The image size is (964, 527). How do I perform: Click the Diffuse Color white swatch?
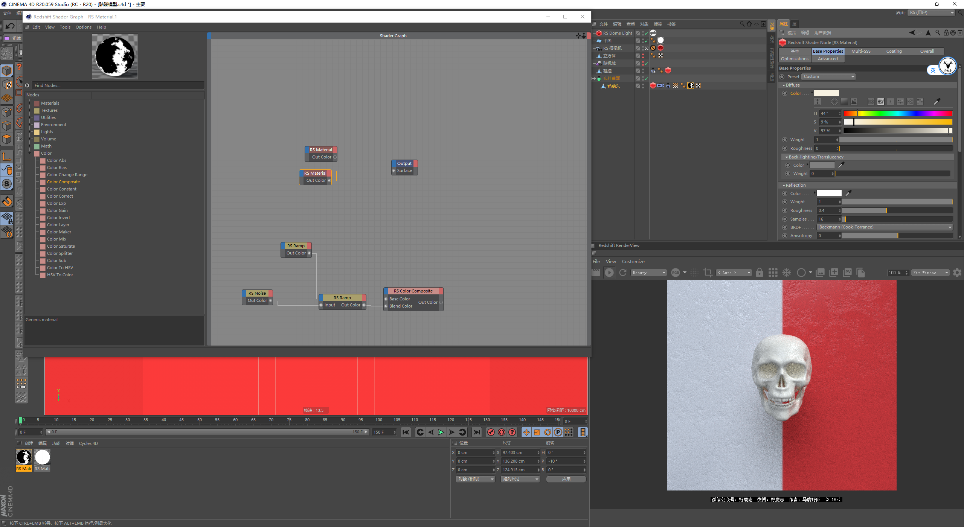(x=826, y=93)
